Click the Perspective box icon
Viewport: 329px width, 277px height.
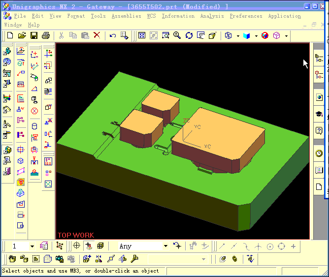(212, 35)
